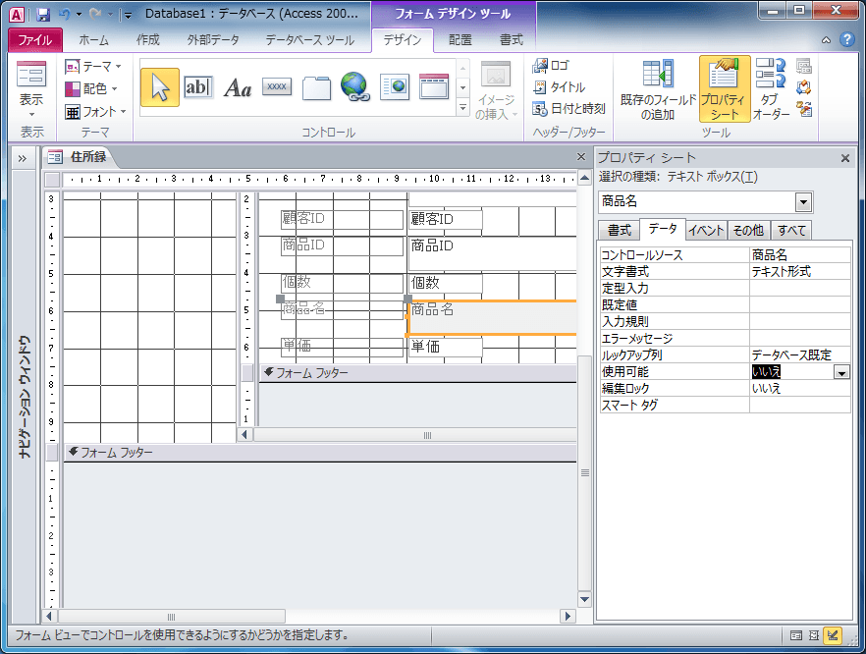Open the ファイル tab

pyautogui.click(x=35, y=39)
